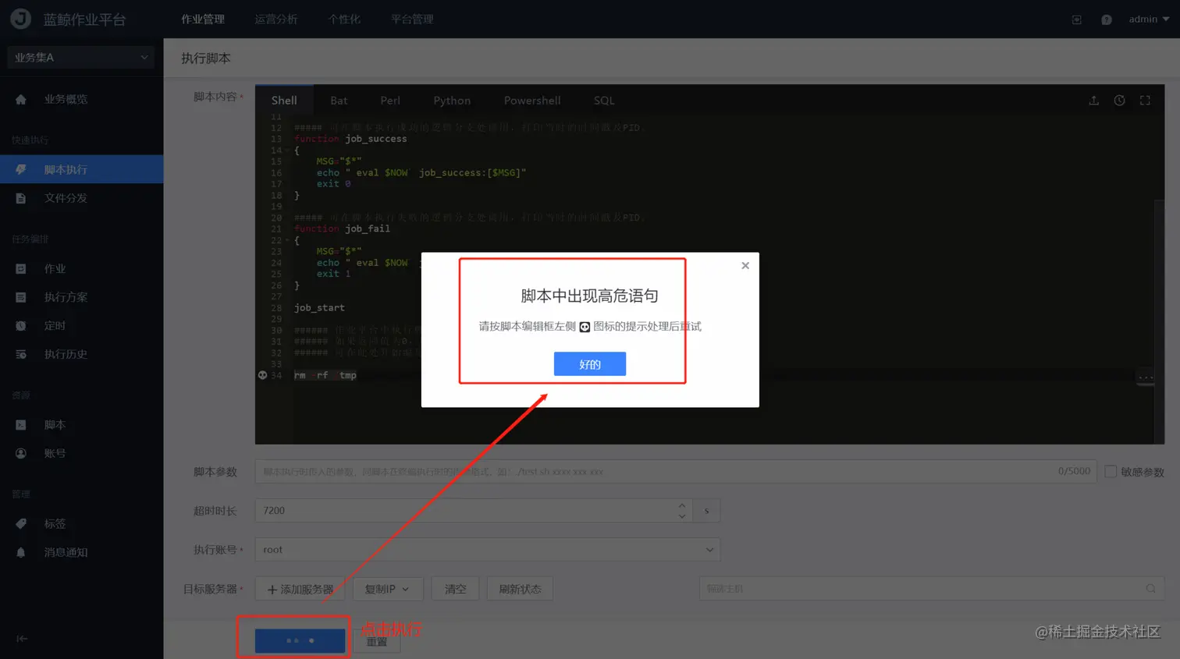1180x659 pixels.
Task: Collapse the code fold at line 22
Action: point(287,240)
